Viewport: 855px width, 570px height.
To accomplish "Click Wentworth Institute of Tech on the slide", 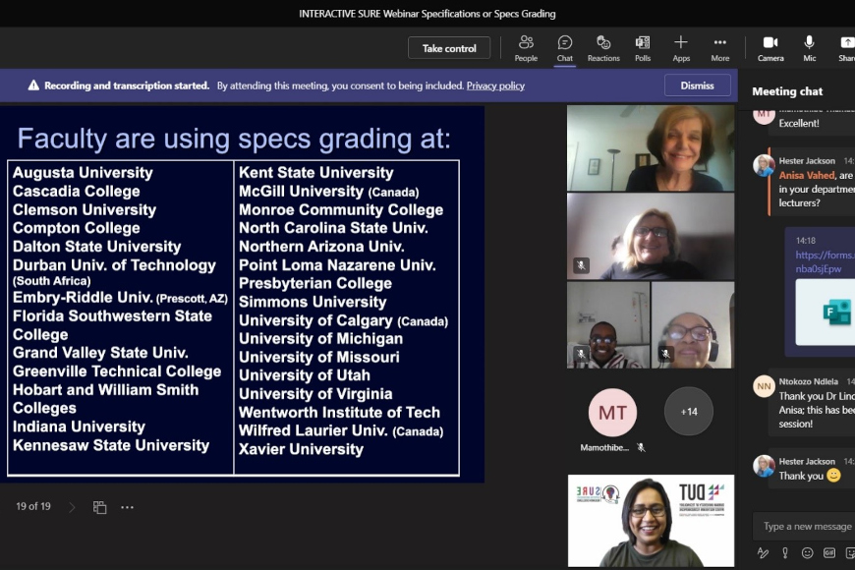I will pyautogui.click(x=339, y=413).
